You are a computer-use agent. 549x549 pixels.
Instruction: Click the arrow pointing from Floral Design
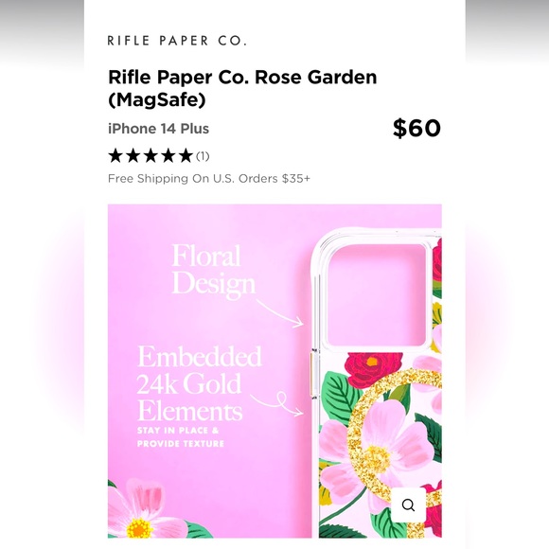280,313
